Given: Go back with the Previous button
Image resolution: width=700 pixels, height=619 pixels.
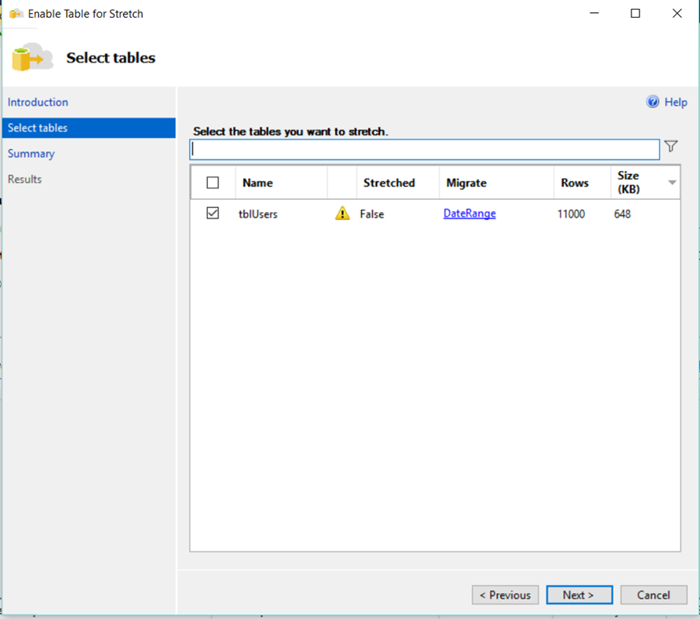Looking at the screenshot, I should [505, 595].
